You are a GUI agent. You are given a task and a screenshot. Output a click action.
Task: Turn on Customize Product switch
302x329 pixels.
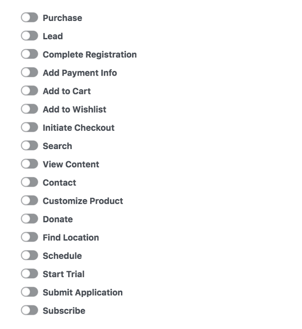pyautogui.click(x=29, y=201)
